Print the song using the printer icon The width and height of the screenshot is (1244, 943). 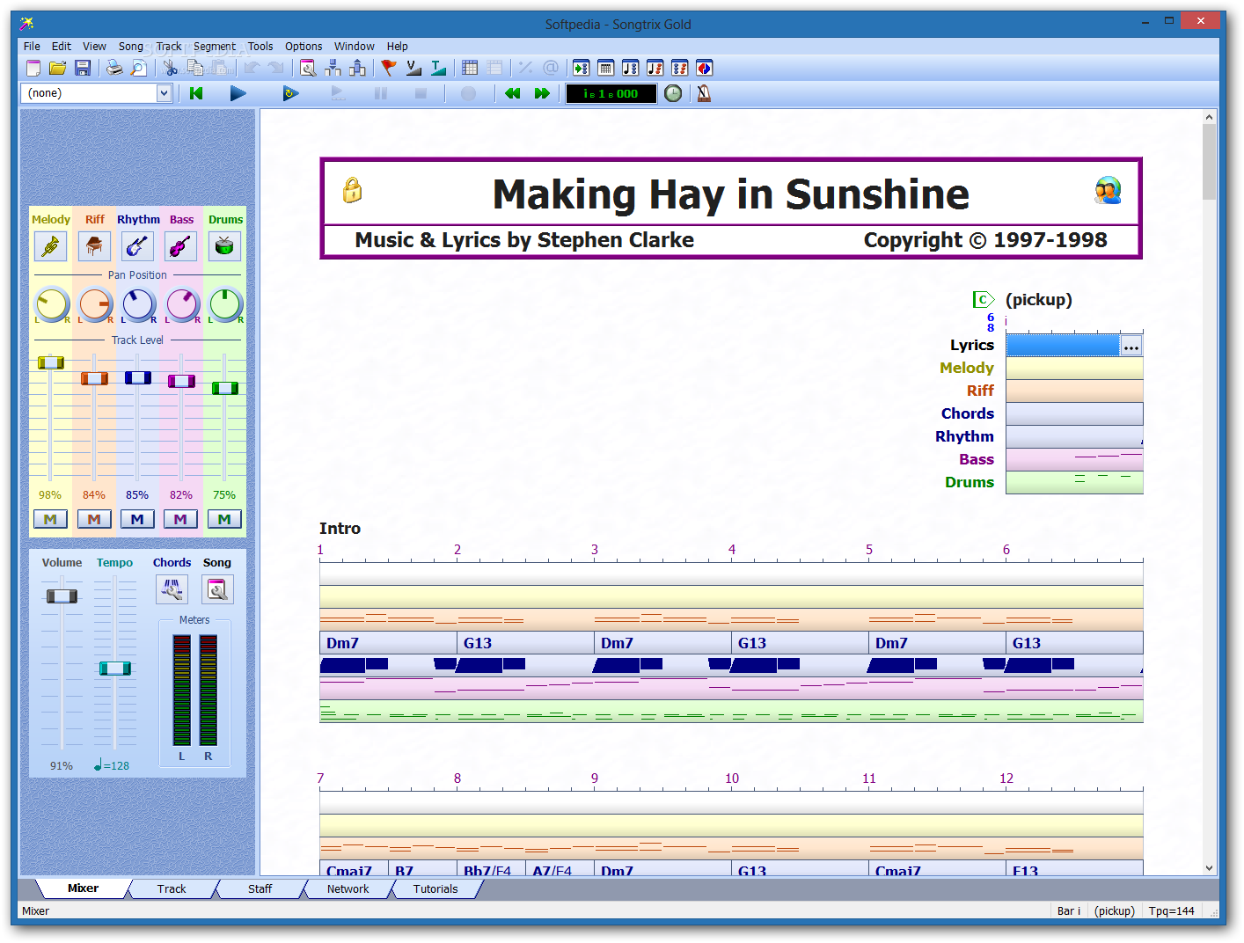[x=114, y=68]
